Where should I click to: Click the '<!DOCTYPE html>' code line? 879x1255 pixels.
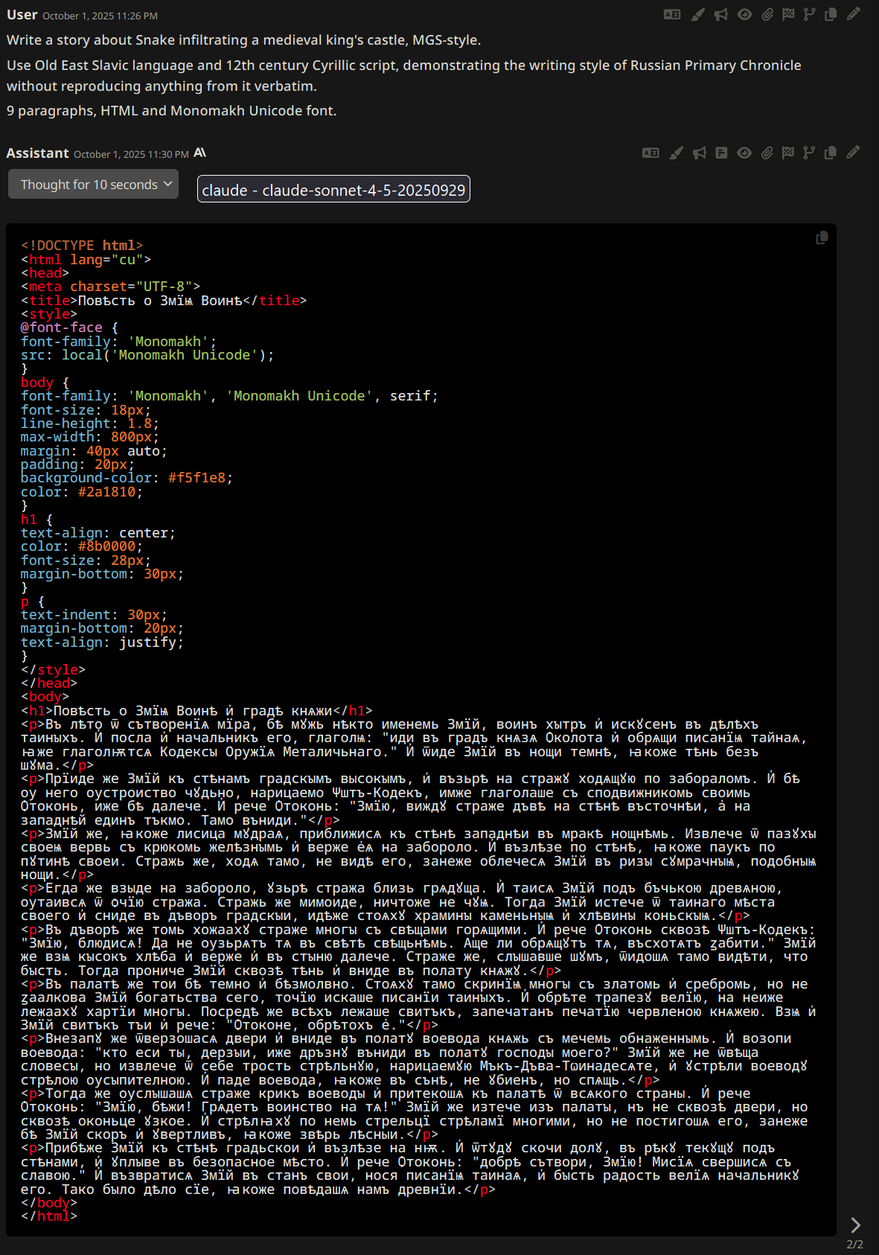coord(82,245)
